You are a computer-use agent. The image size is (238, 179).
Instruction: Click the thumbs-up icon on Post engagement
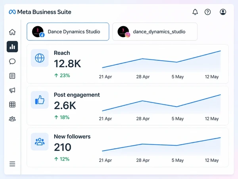pyautogui.click(x=40, y=100)
